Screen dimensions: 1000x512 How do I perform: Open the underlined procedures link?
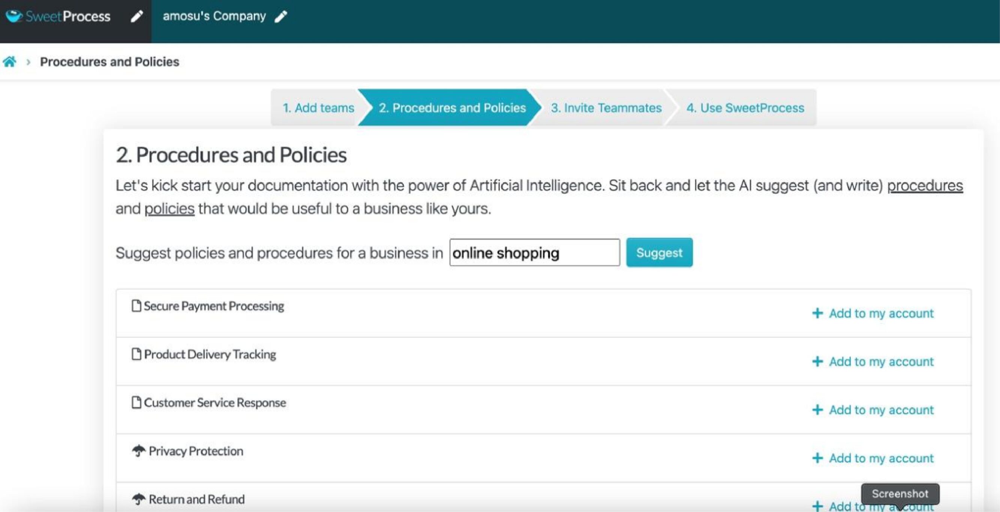925,186
